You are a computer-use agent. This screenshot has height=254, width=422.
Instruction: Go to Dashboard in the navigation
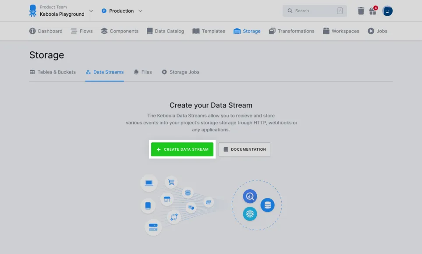pos(46,31)
